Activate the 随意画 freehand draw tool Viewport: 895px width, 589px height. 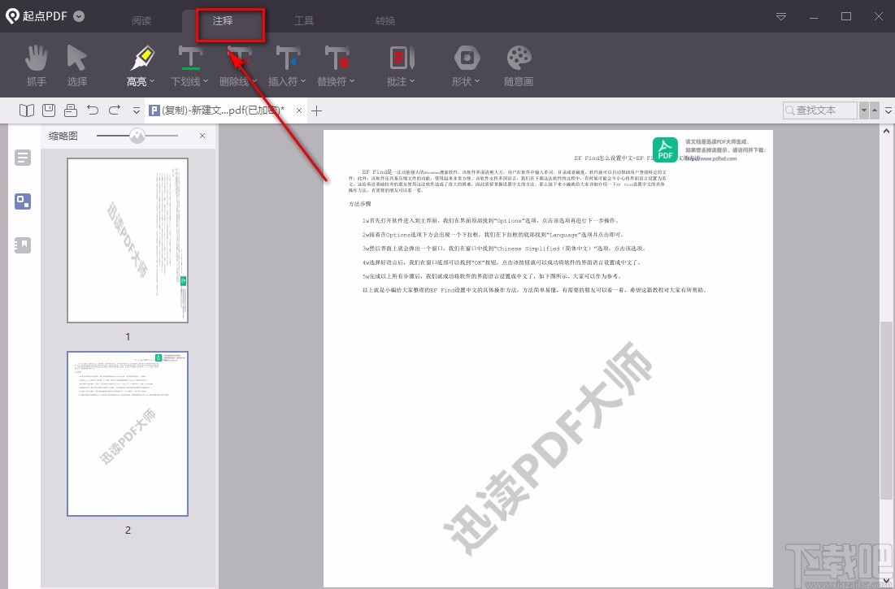[519, 66]
